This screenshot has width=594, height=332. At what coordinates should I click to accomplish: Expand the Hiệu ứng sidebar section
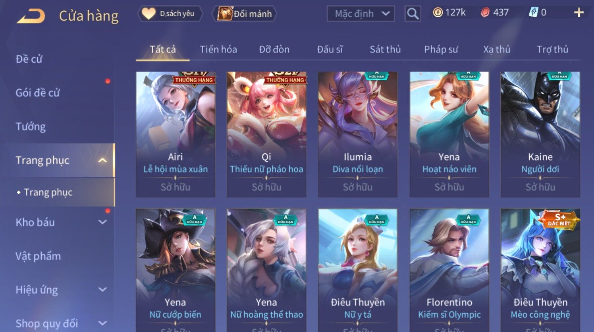pyautogui.click(x=102, y=290)
